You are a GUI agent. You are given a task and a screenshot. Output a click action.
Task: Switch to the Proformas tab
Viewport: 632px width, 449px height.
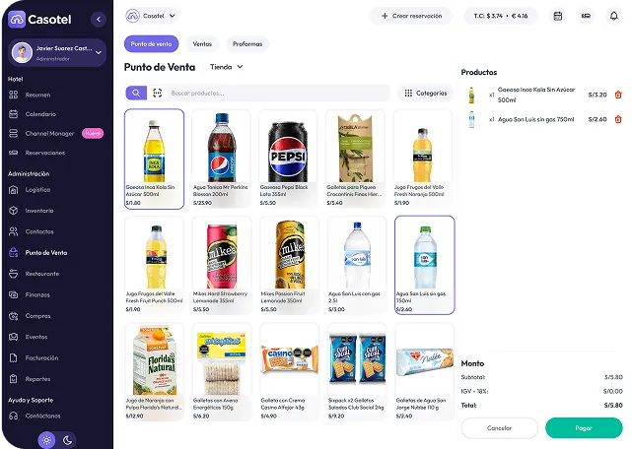pyautogui.click(x=247, y=44)
